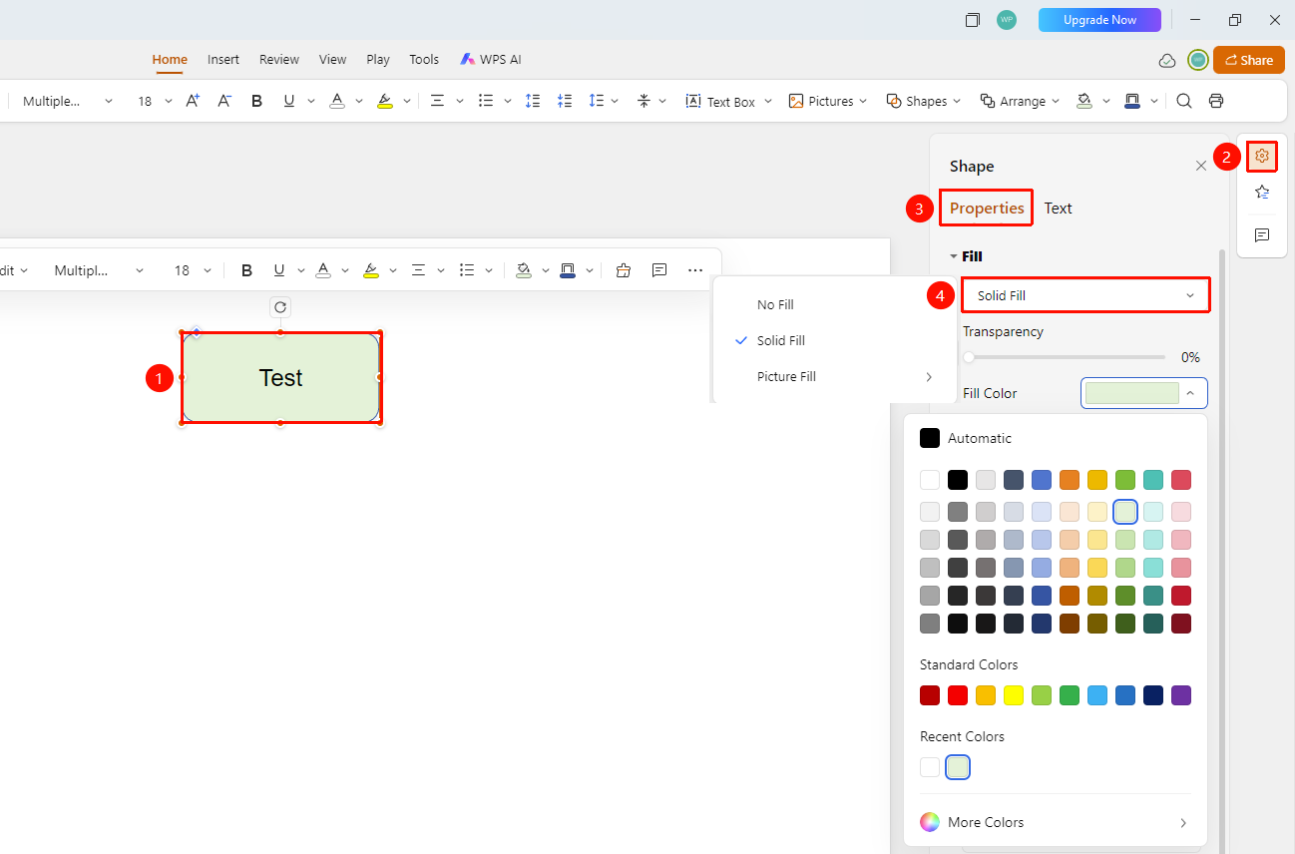Open the Find magnifier icon

click(1184, 101)
